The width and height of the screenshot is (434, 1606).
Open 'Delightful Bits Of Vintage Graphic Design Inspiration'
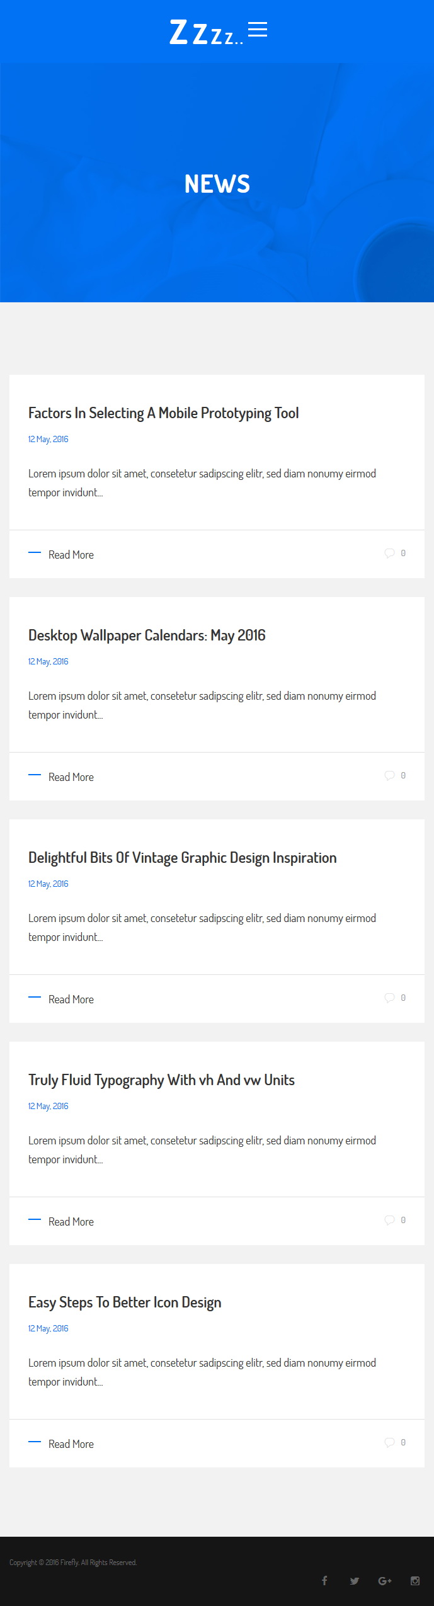[x=183, y=858]
